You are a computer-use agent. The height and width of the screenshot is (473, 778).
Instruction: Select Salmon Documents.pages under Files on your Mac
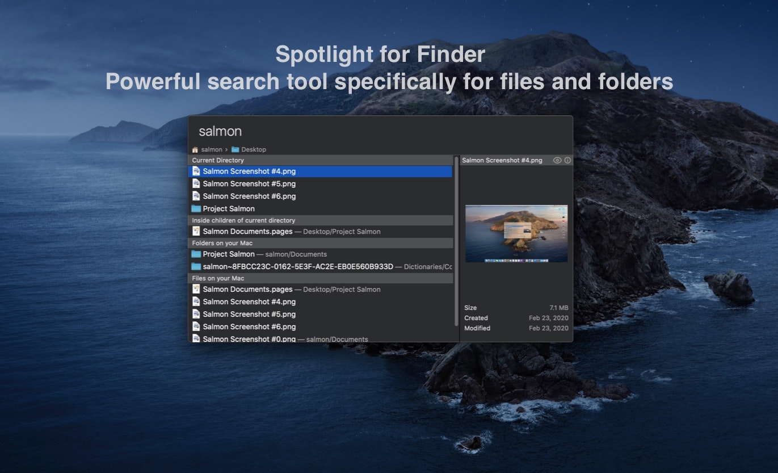320,289
